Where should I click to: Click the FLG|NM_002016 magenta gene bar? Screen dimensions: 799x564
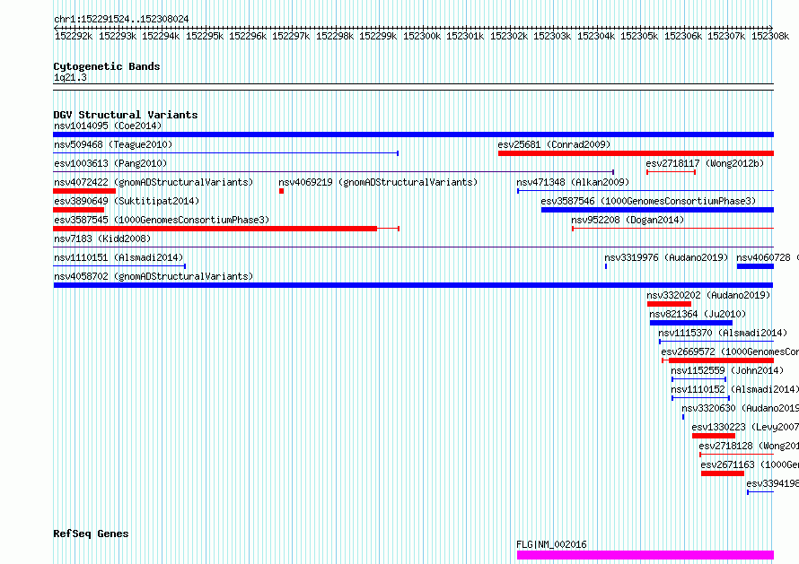click(645, 555)
